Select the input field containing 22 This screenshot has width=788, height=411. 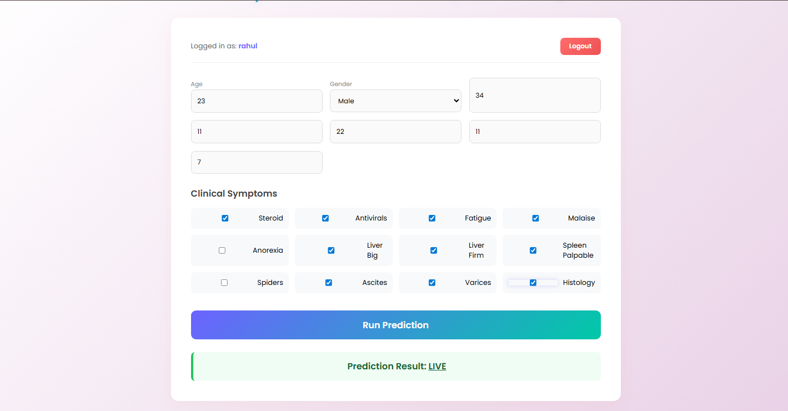(x=395, y=132)
